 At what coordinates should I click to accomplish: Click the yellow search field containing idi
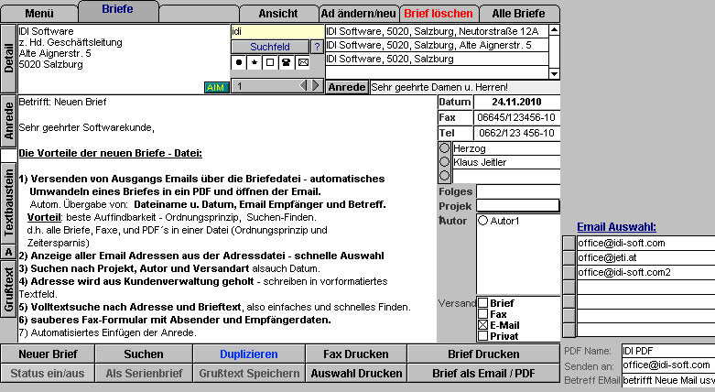point(277,31)
